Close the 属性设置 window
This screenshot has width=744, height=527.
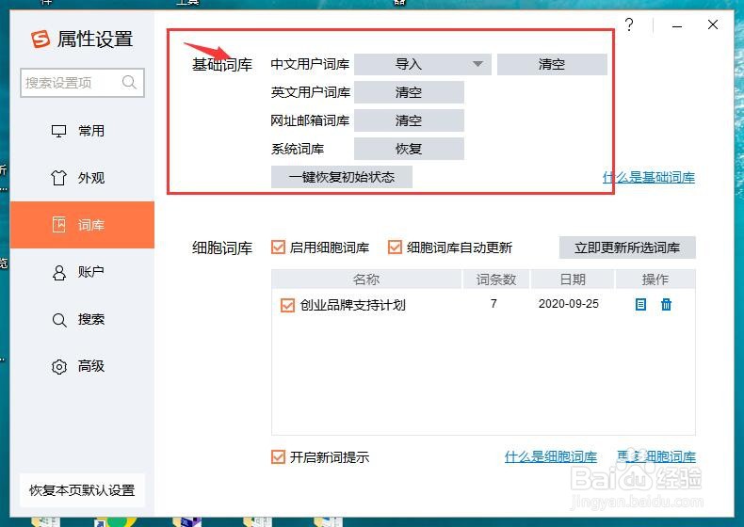(x=713, y=24)
